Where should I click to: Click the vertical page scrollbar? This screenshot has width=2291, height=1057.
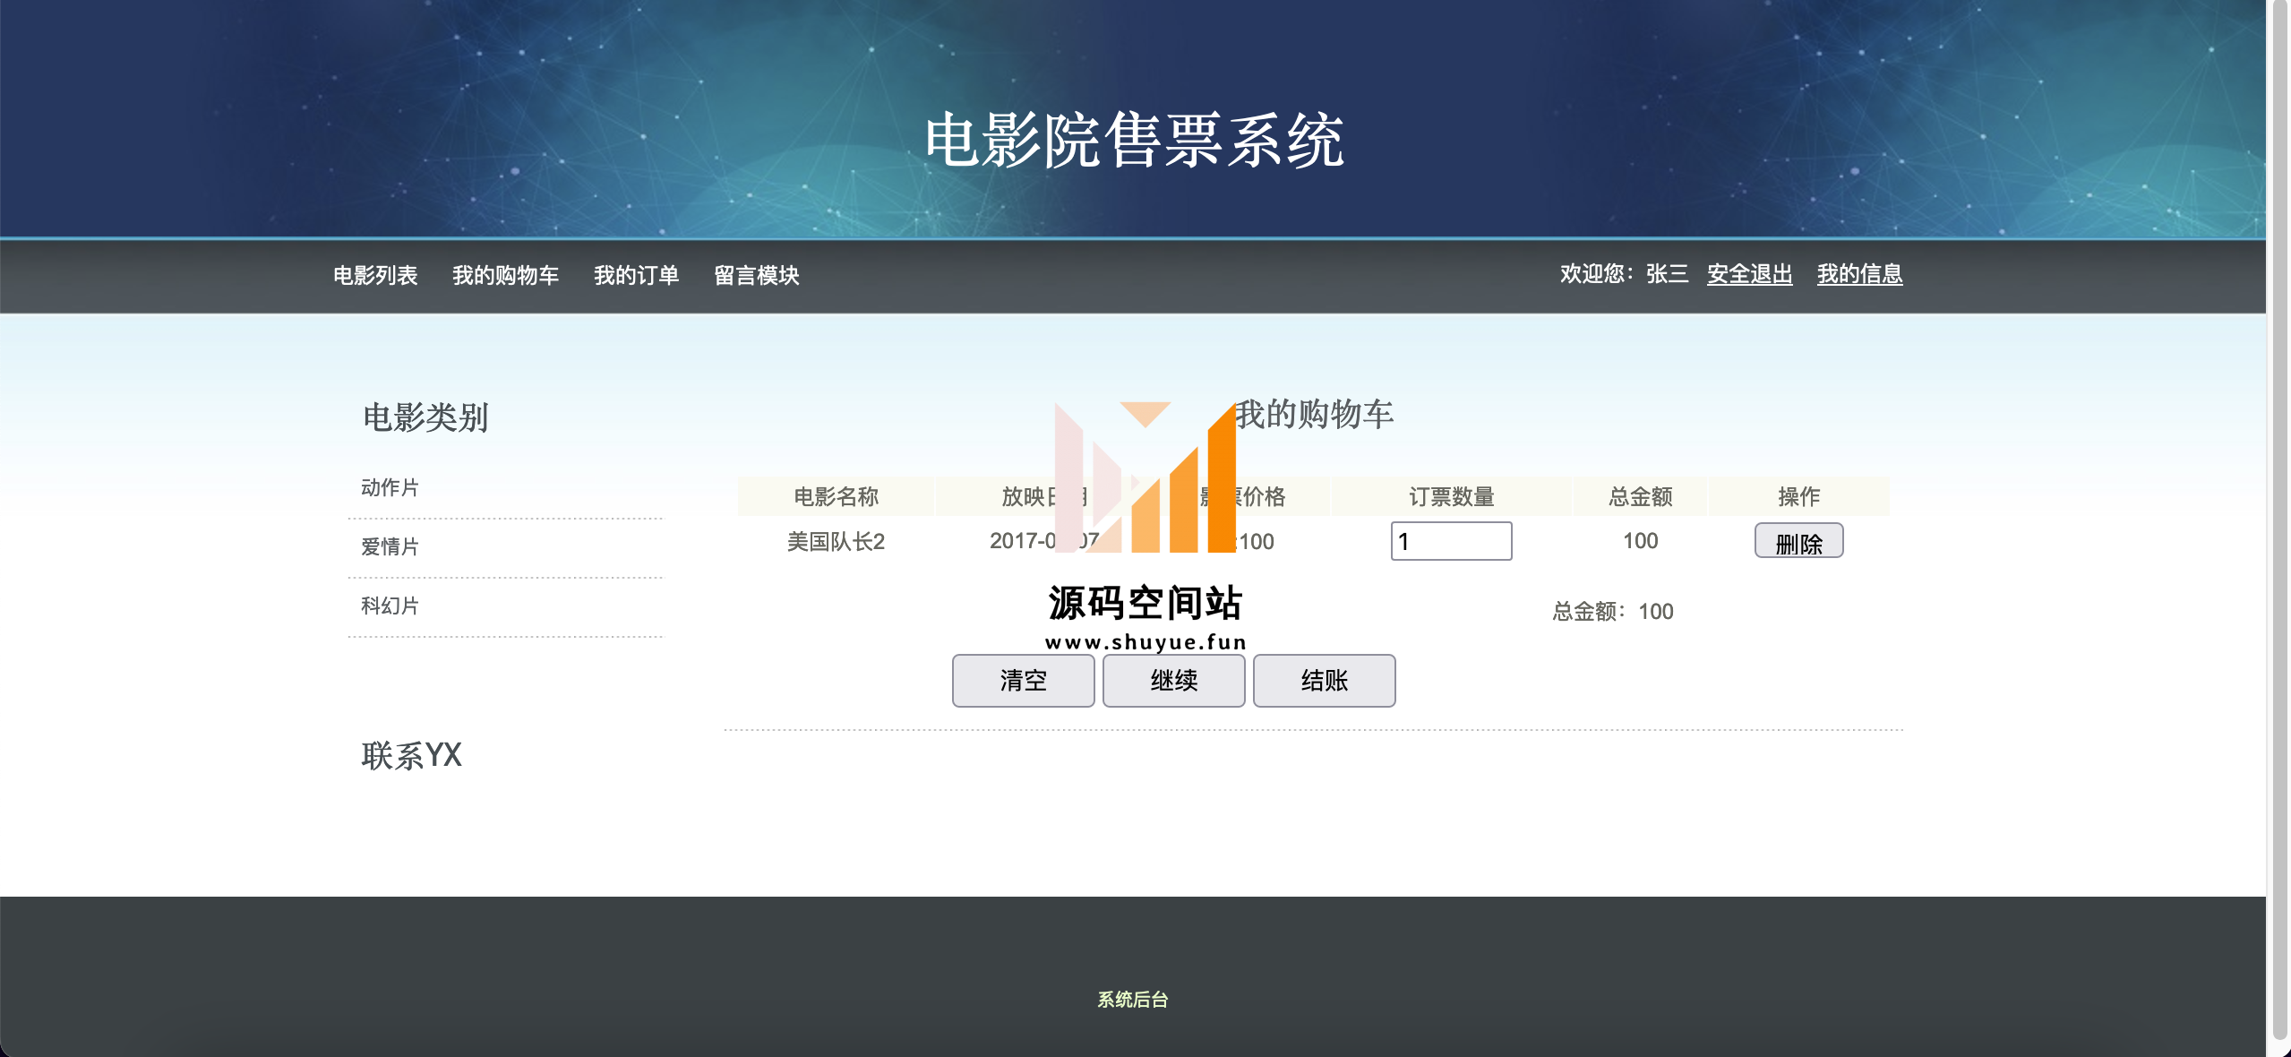[2279, 520]
